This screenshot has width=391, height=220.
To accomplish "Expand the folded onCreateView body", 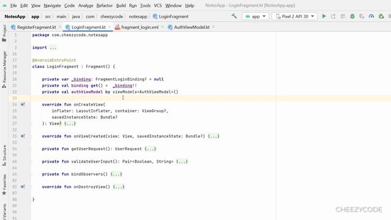I will click(70, 123).
